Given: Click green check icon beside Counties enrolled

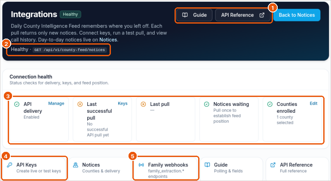Looking at the screenshot, I should pos(270,104).
